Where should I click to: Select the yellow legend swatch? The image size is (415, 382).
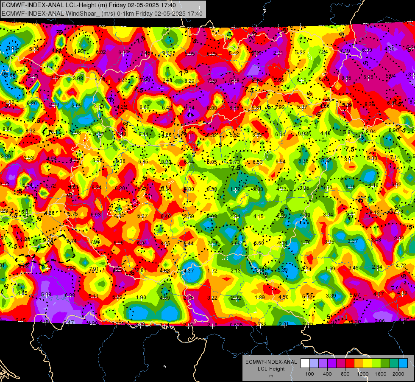pos(368,363)
